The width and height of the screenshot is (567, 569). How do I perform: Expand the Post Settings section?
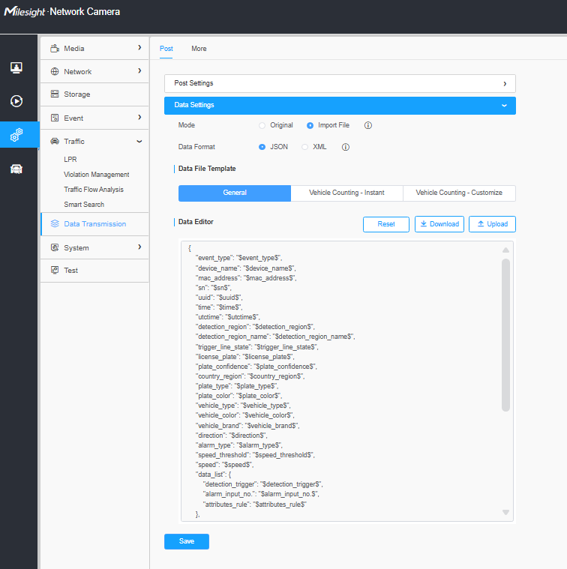[340, 83]
